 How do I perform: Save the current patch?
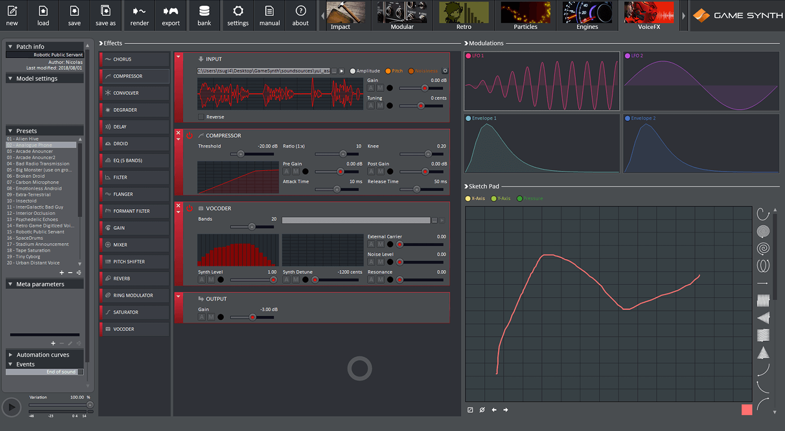(74, 15)
